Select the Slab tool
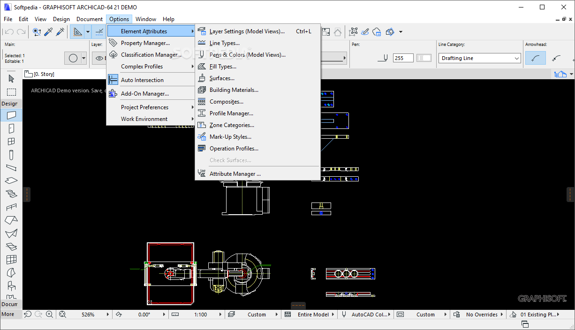This screenshot has height=330, width=575. tap(11, 180)
